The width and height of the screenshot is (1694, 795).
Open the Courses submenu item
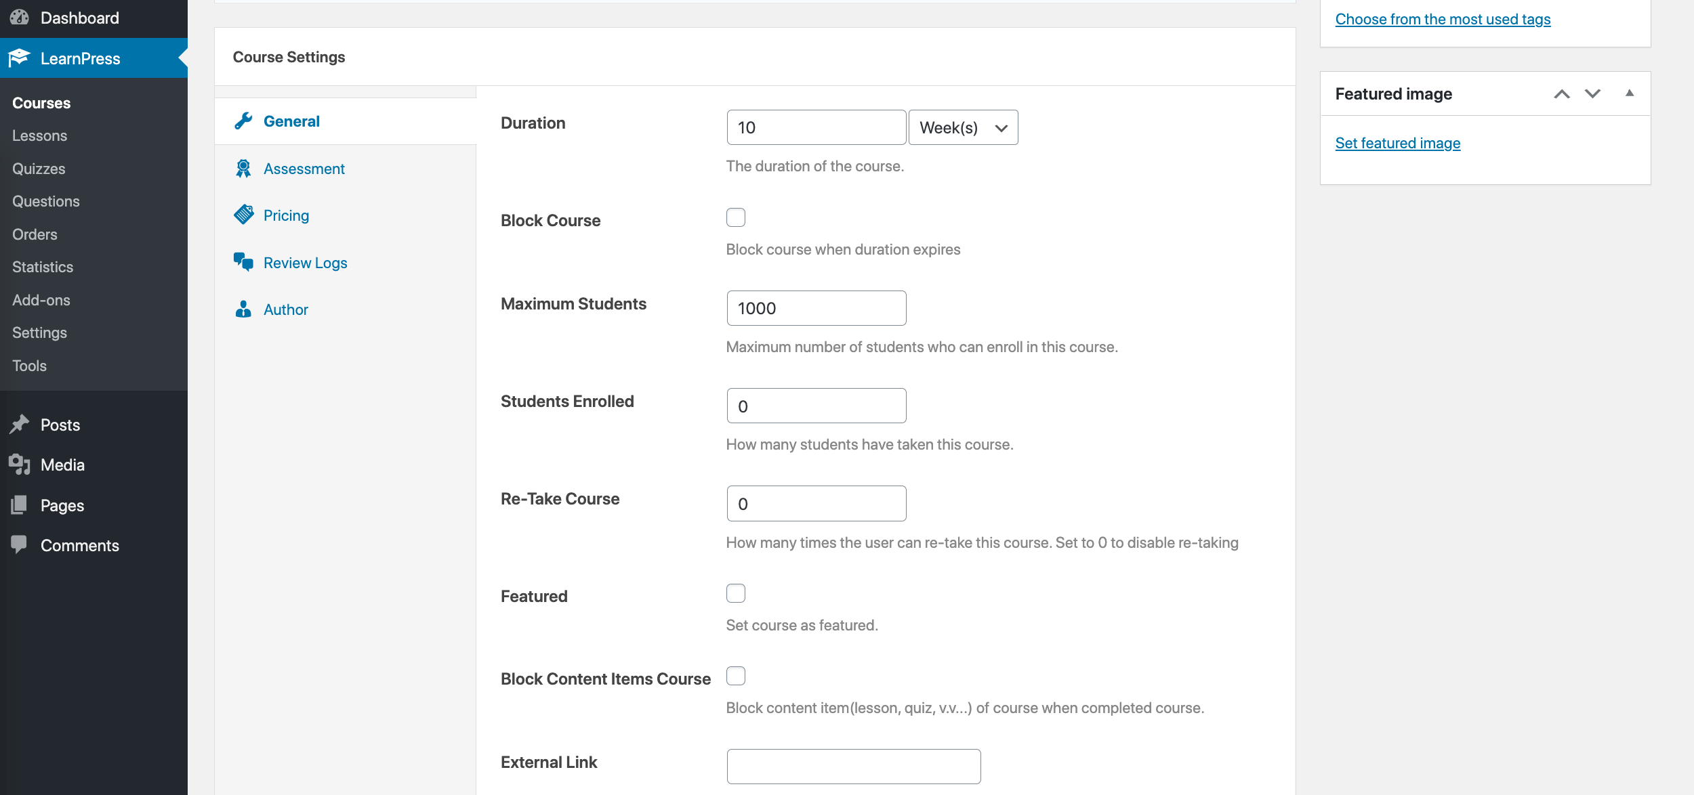tap(94, 103)
